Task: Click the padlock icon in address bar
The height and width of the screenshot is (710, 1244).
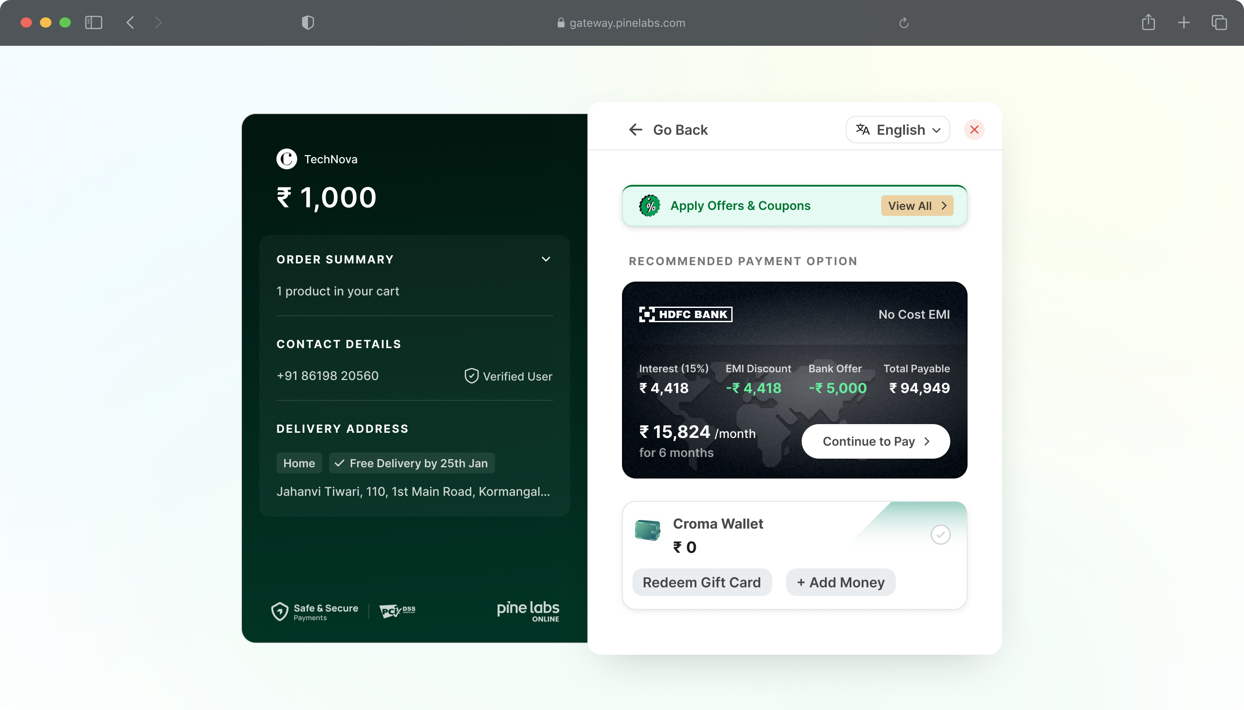Action: pyautogui.click(x=561, y=22)
